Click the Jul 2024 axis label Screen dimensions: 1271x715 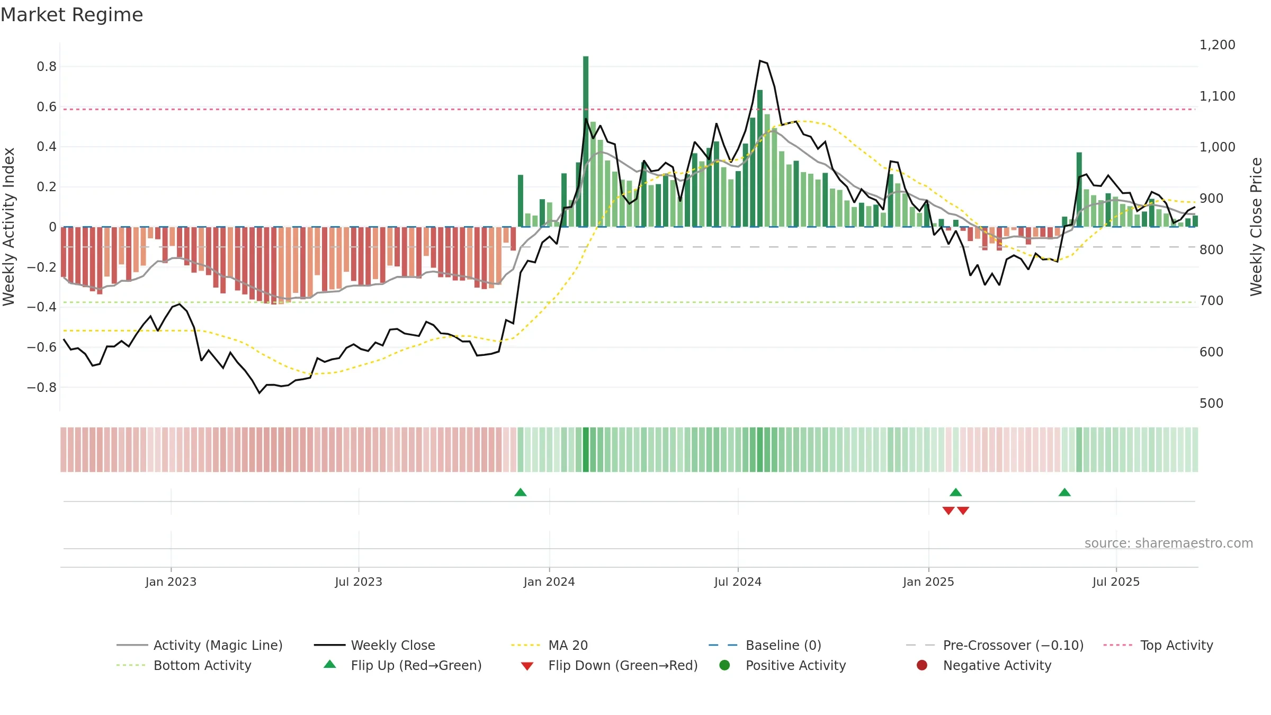738,582
